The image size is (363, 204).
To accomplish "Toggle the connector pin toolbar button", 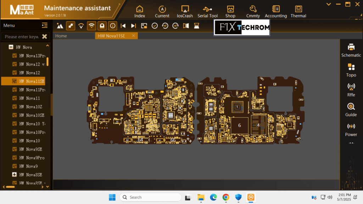I will click(x=71, y=26).
